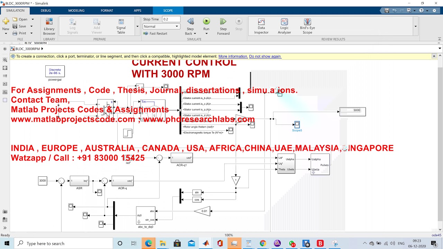Click the Step Back icon

pos(190,21)
